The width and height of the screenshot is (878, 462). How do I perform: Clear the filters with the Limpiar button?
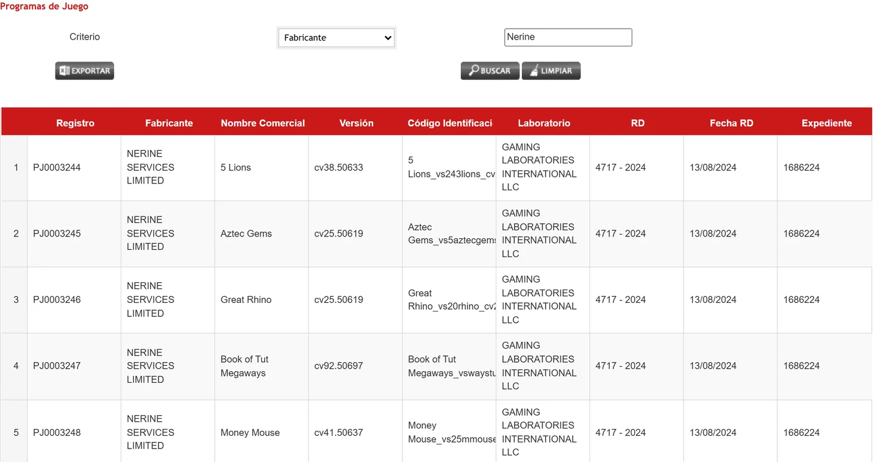(551, 71)
